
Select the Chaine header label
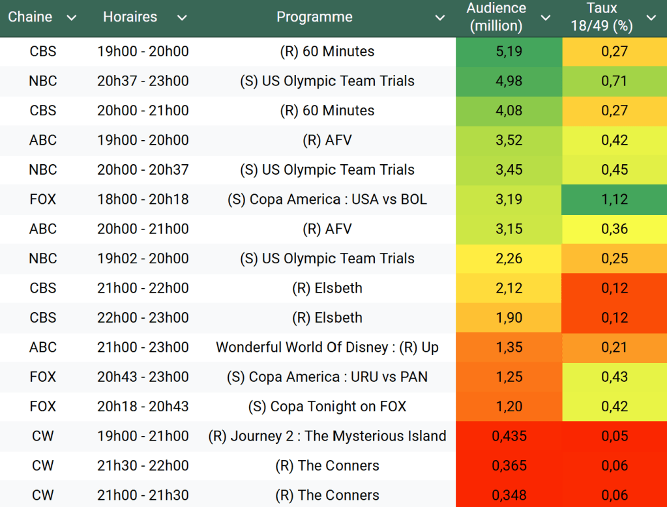tap(30, 17)
